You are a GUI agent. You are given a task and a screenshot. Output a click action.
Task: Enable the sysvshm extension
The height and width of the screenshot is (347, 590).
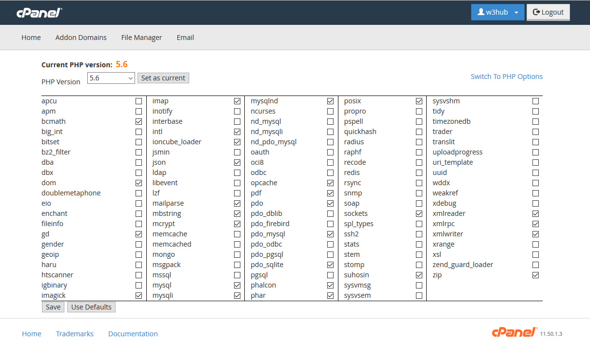536,101
